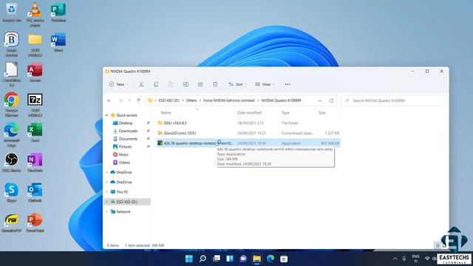Click the Paste icon in Explorer toolbar

tap(171, 84)
